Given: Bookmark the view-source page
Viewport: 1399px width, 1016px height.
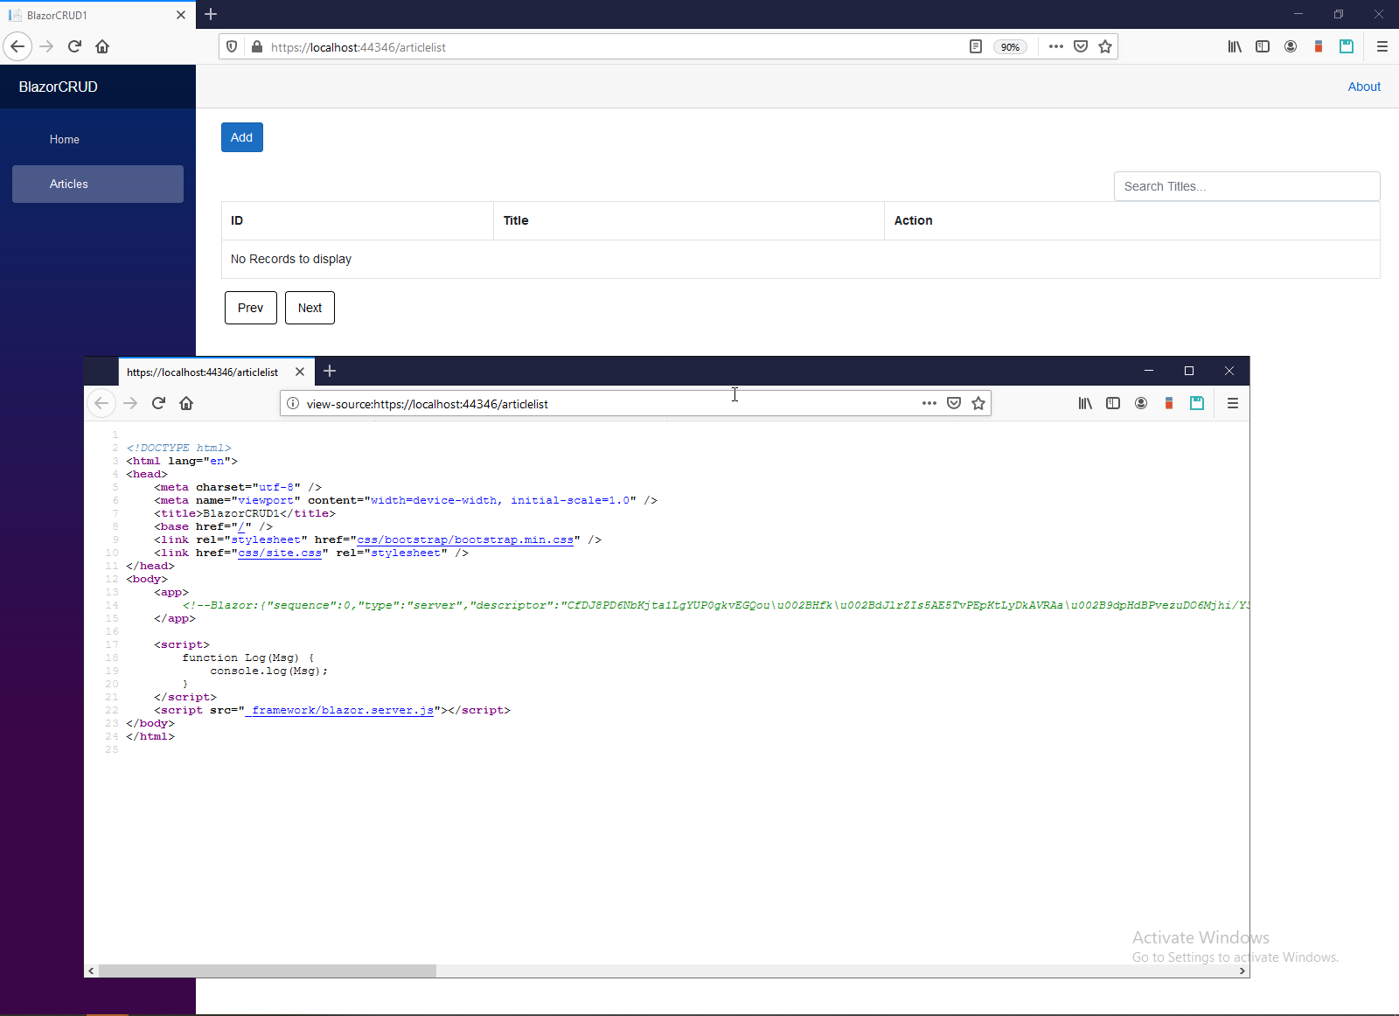Looking at the screenshot, I should tap(978, 403).
